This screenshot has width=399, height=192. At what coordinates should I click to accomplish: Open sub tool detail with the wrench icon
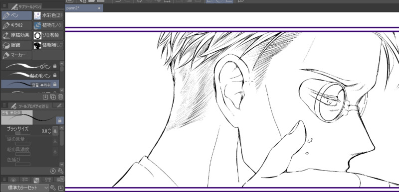coord(60,171)
